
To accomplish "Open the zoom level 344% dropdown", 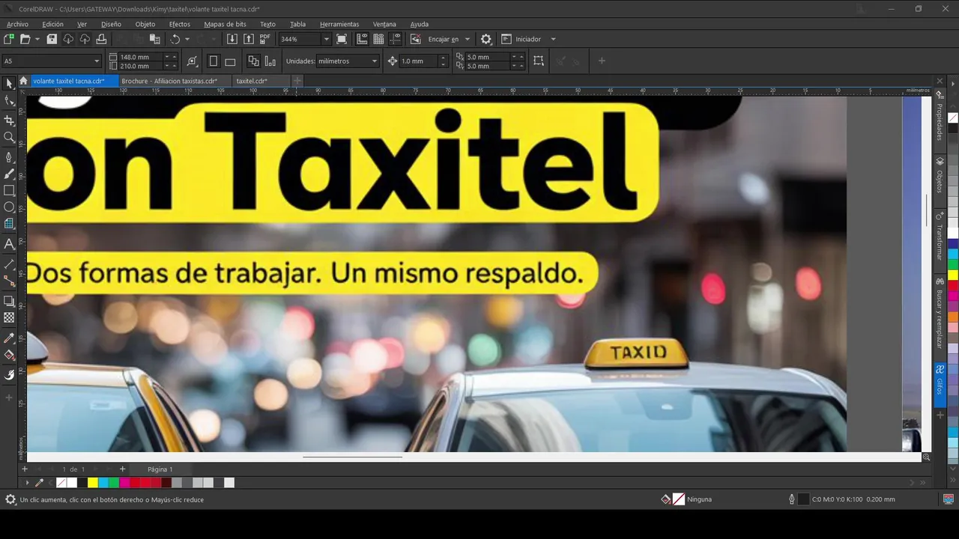I will coord(326,39).
